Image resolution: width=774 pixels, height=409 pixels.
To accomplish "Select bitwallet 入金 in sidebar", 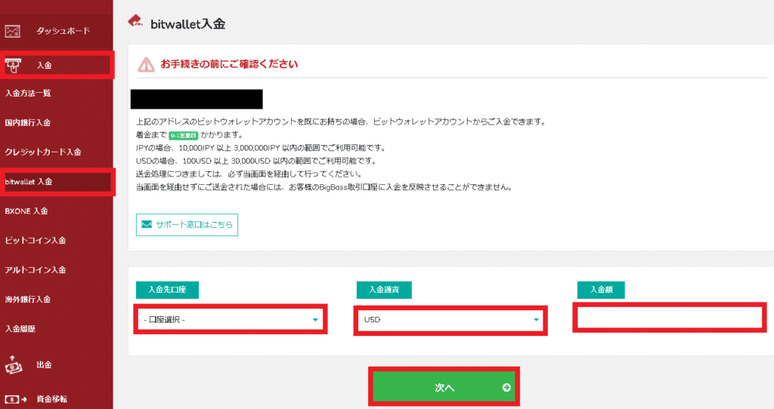I will (56, 182).
